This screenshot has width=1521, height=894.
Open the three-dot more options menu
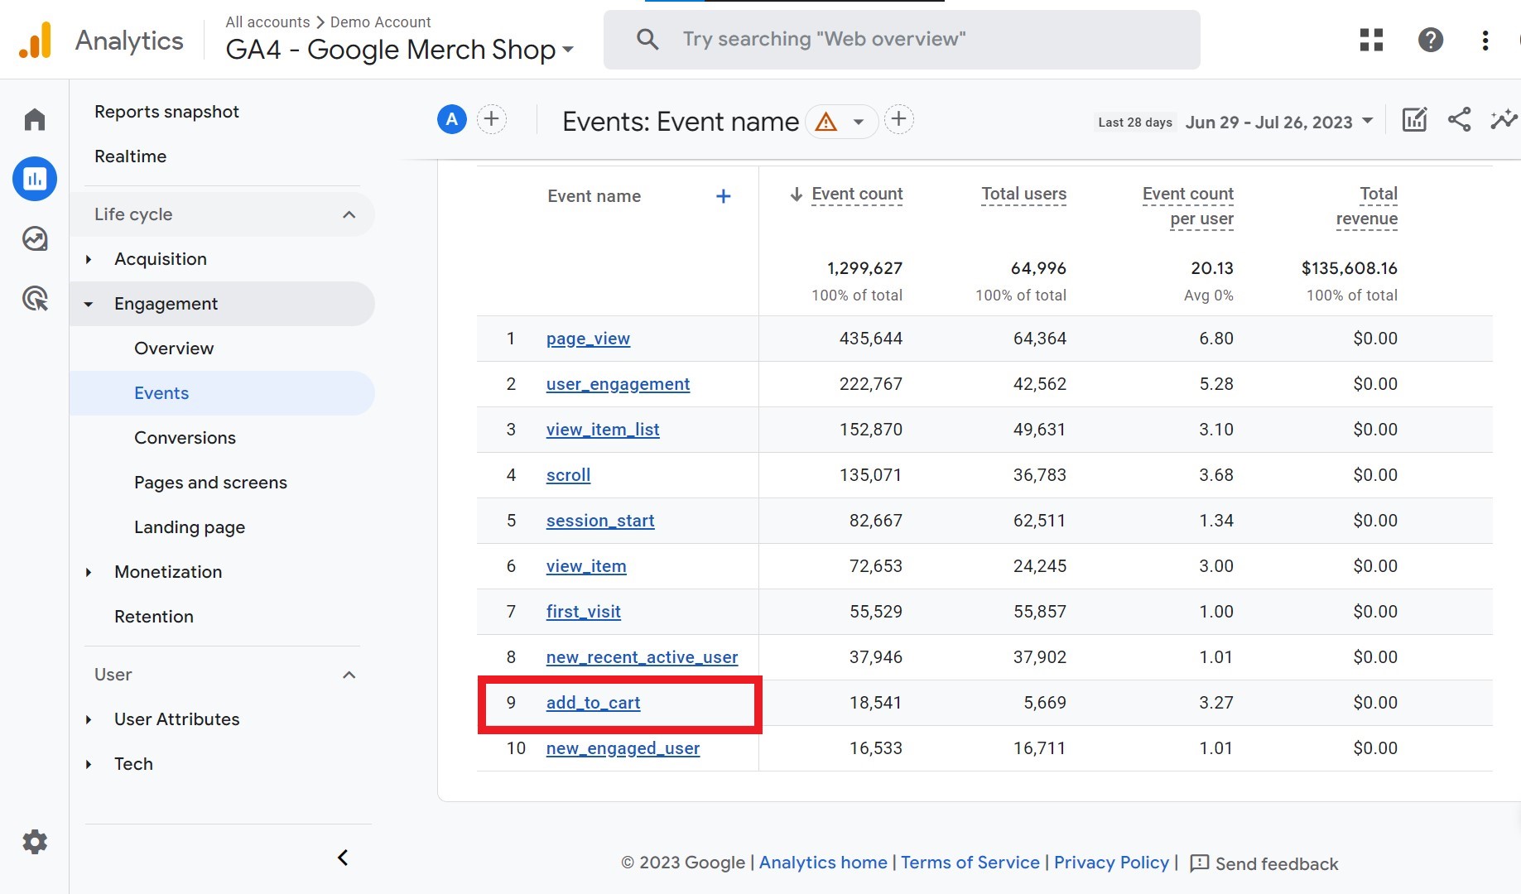[x=1485, y=40]
